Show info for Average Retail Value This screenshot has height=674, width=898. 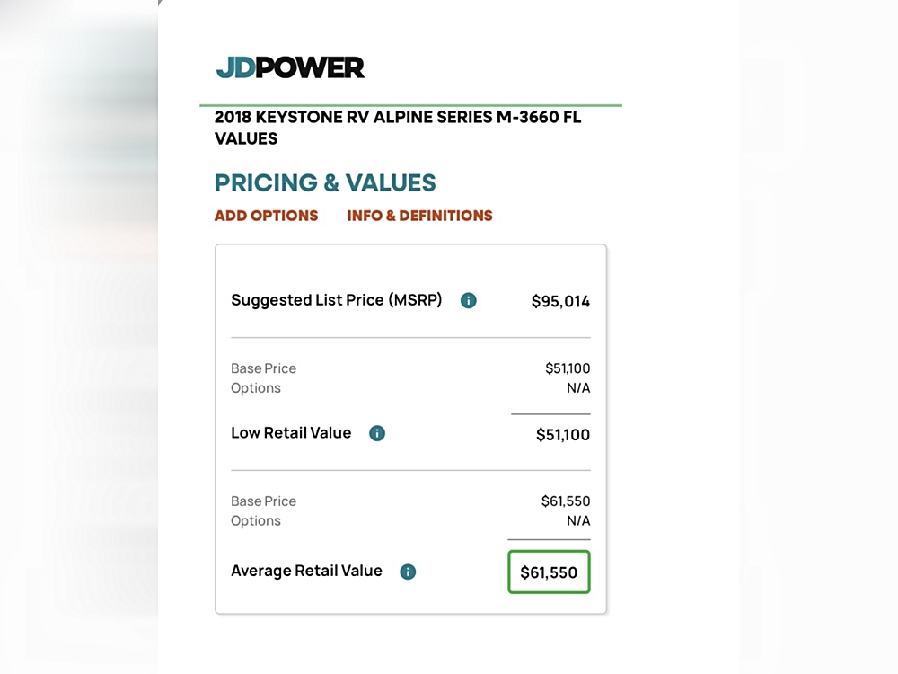pos(408,572)
